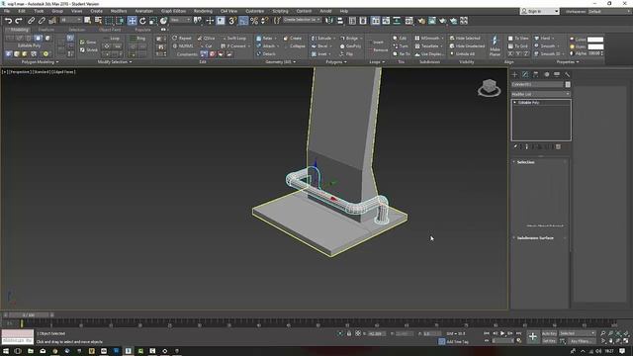The width and height of the screenshot is (633, 356).
Task: Collapse the Selection rollout
Action: [x=525, y=162]
